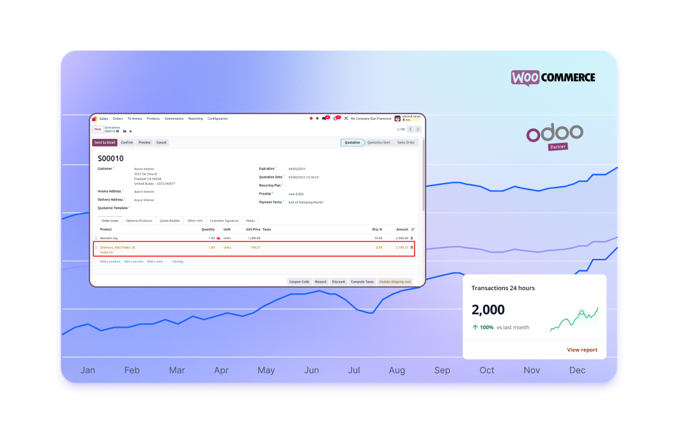
Task: Click Add a note link
Action: [x=155, y=261]
